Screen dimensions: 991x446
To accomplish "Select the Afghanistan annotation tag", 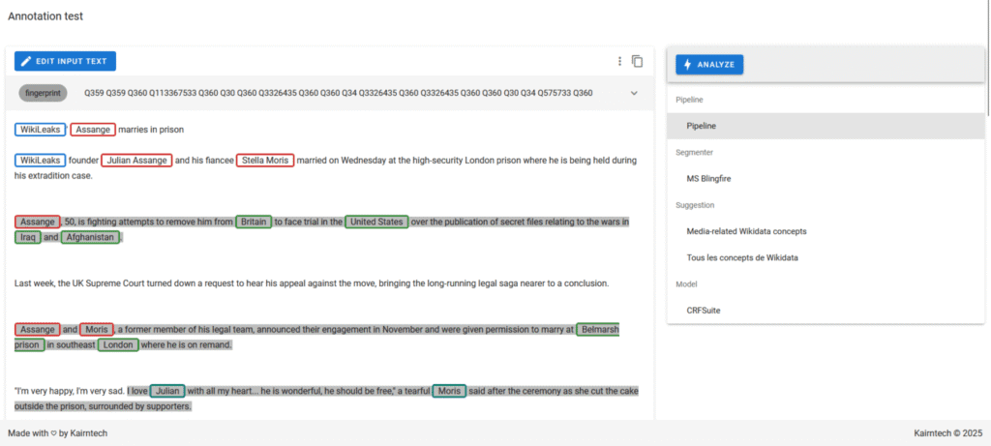I will (x=91, y=237).
